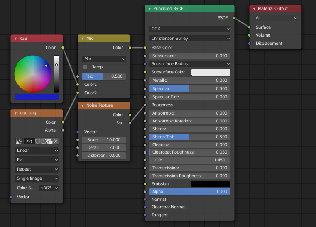Open the sRGB color space dropdown
Screen dimensions: 316x227
49,188
